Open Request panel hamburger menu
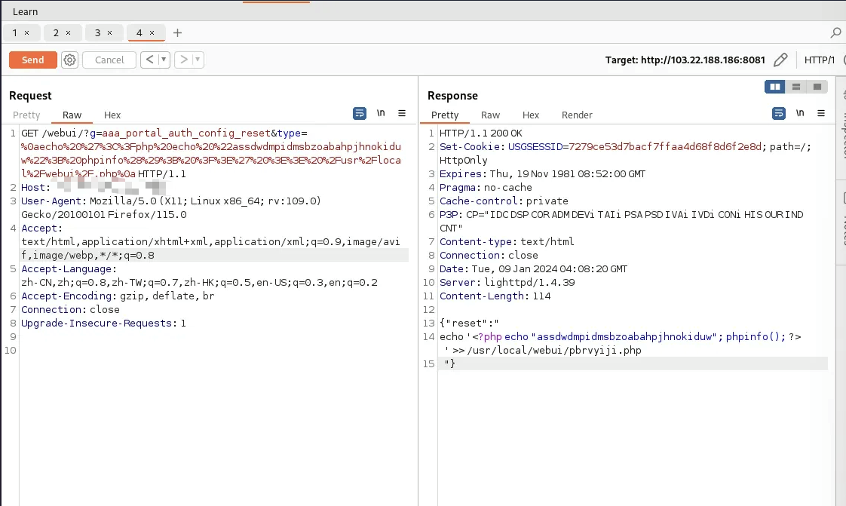Image resolution: width=846 pixels, height=506 pixels. (402, 113)
